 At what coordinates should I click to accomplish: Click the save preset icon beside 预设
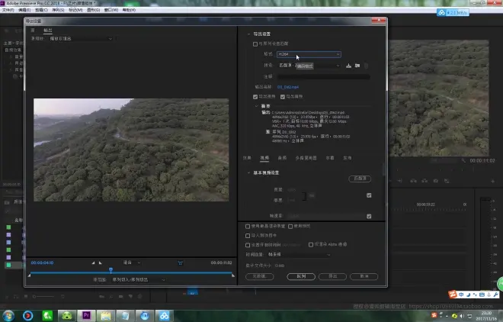pyautogui.click(x=348, y=66)
